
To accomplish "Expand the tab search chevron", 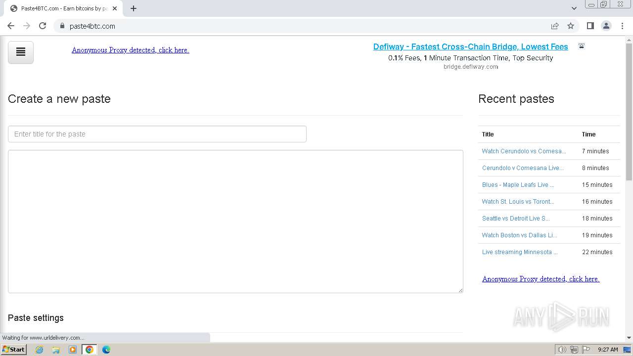I will click(574, 8).
